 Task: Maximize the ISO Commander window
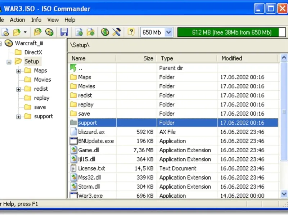tap(271, 8)
